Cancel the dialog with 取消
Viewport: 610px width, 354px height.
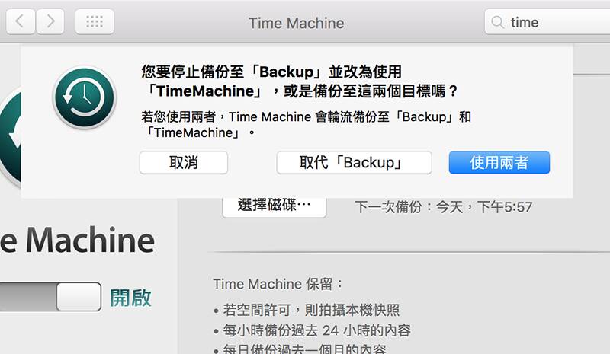184,162
